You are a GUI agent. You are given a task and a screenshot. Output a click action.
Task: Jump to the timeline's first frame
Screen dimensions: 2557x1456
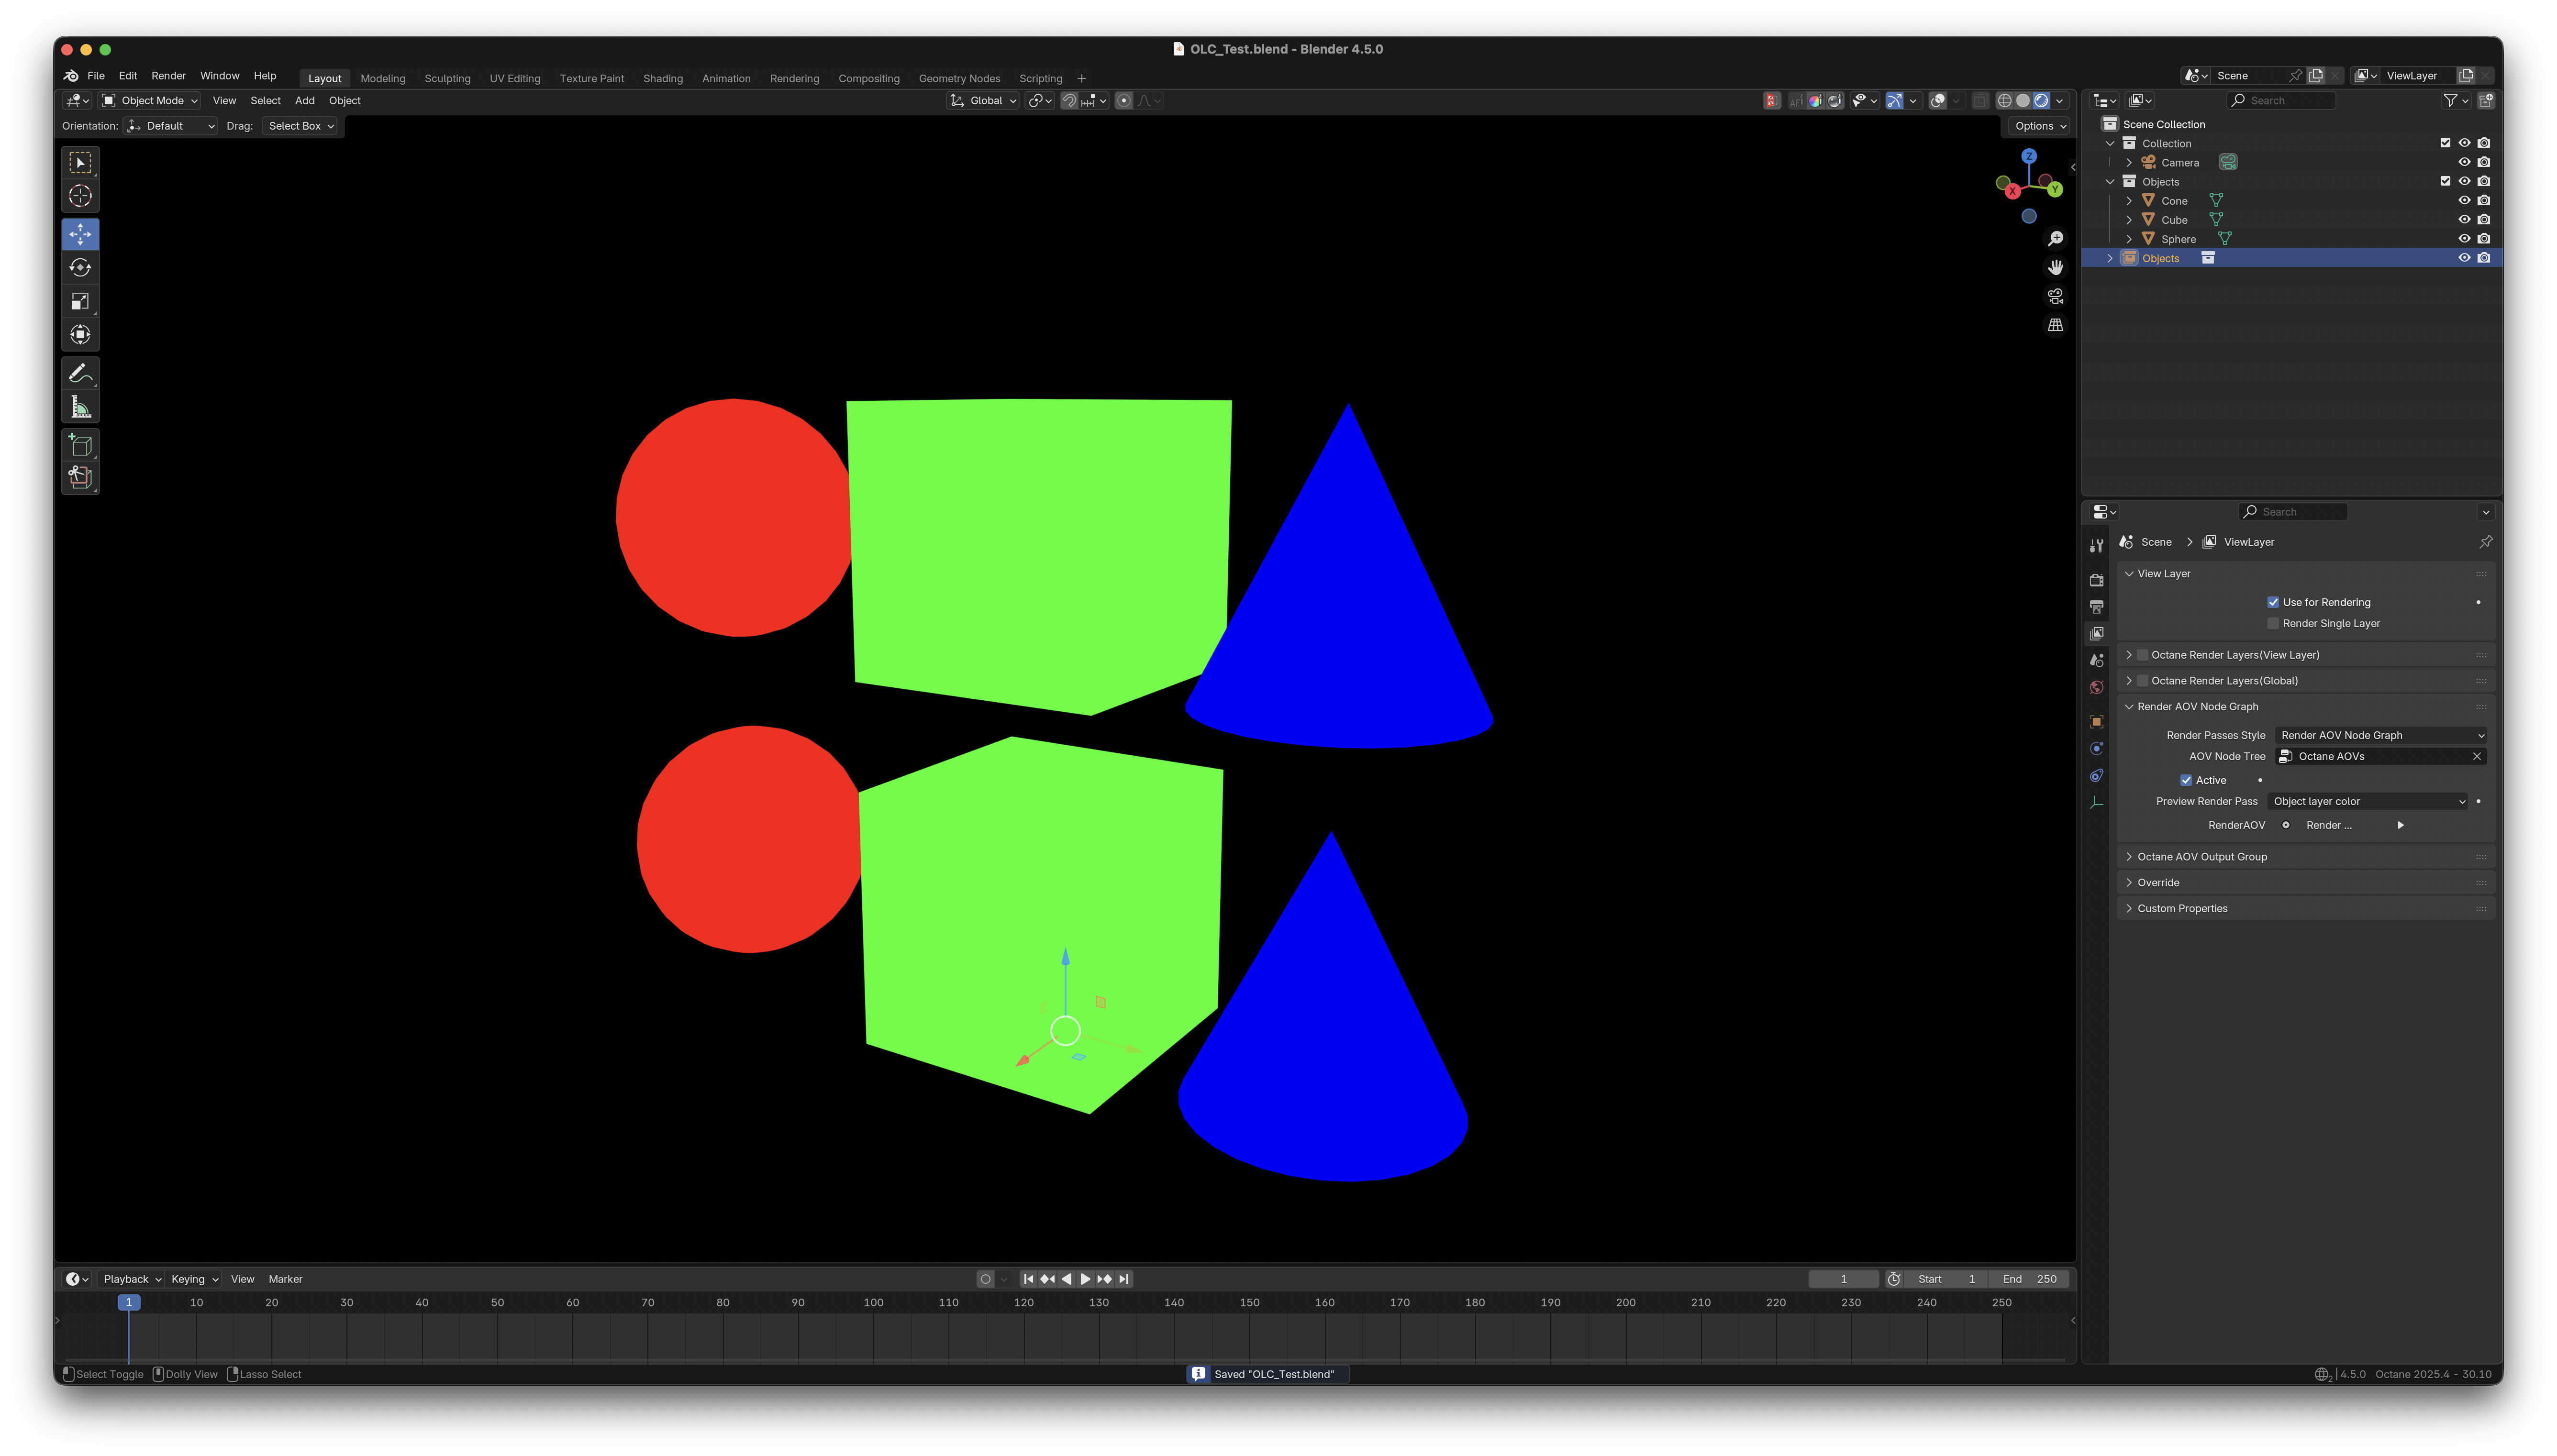(x=1028, y=1279)
